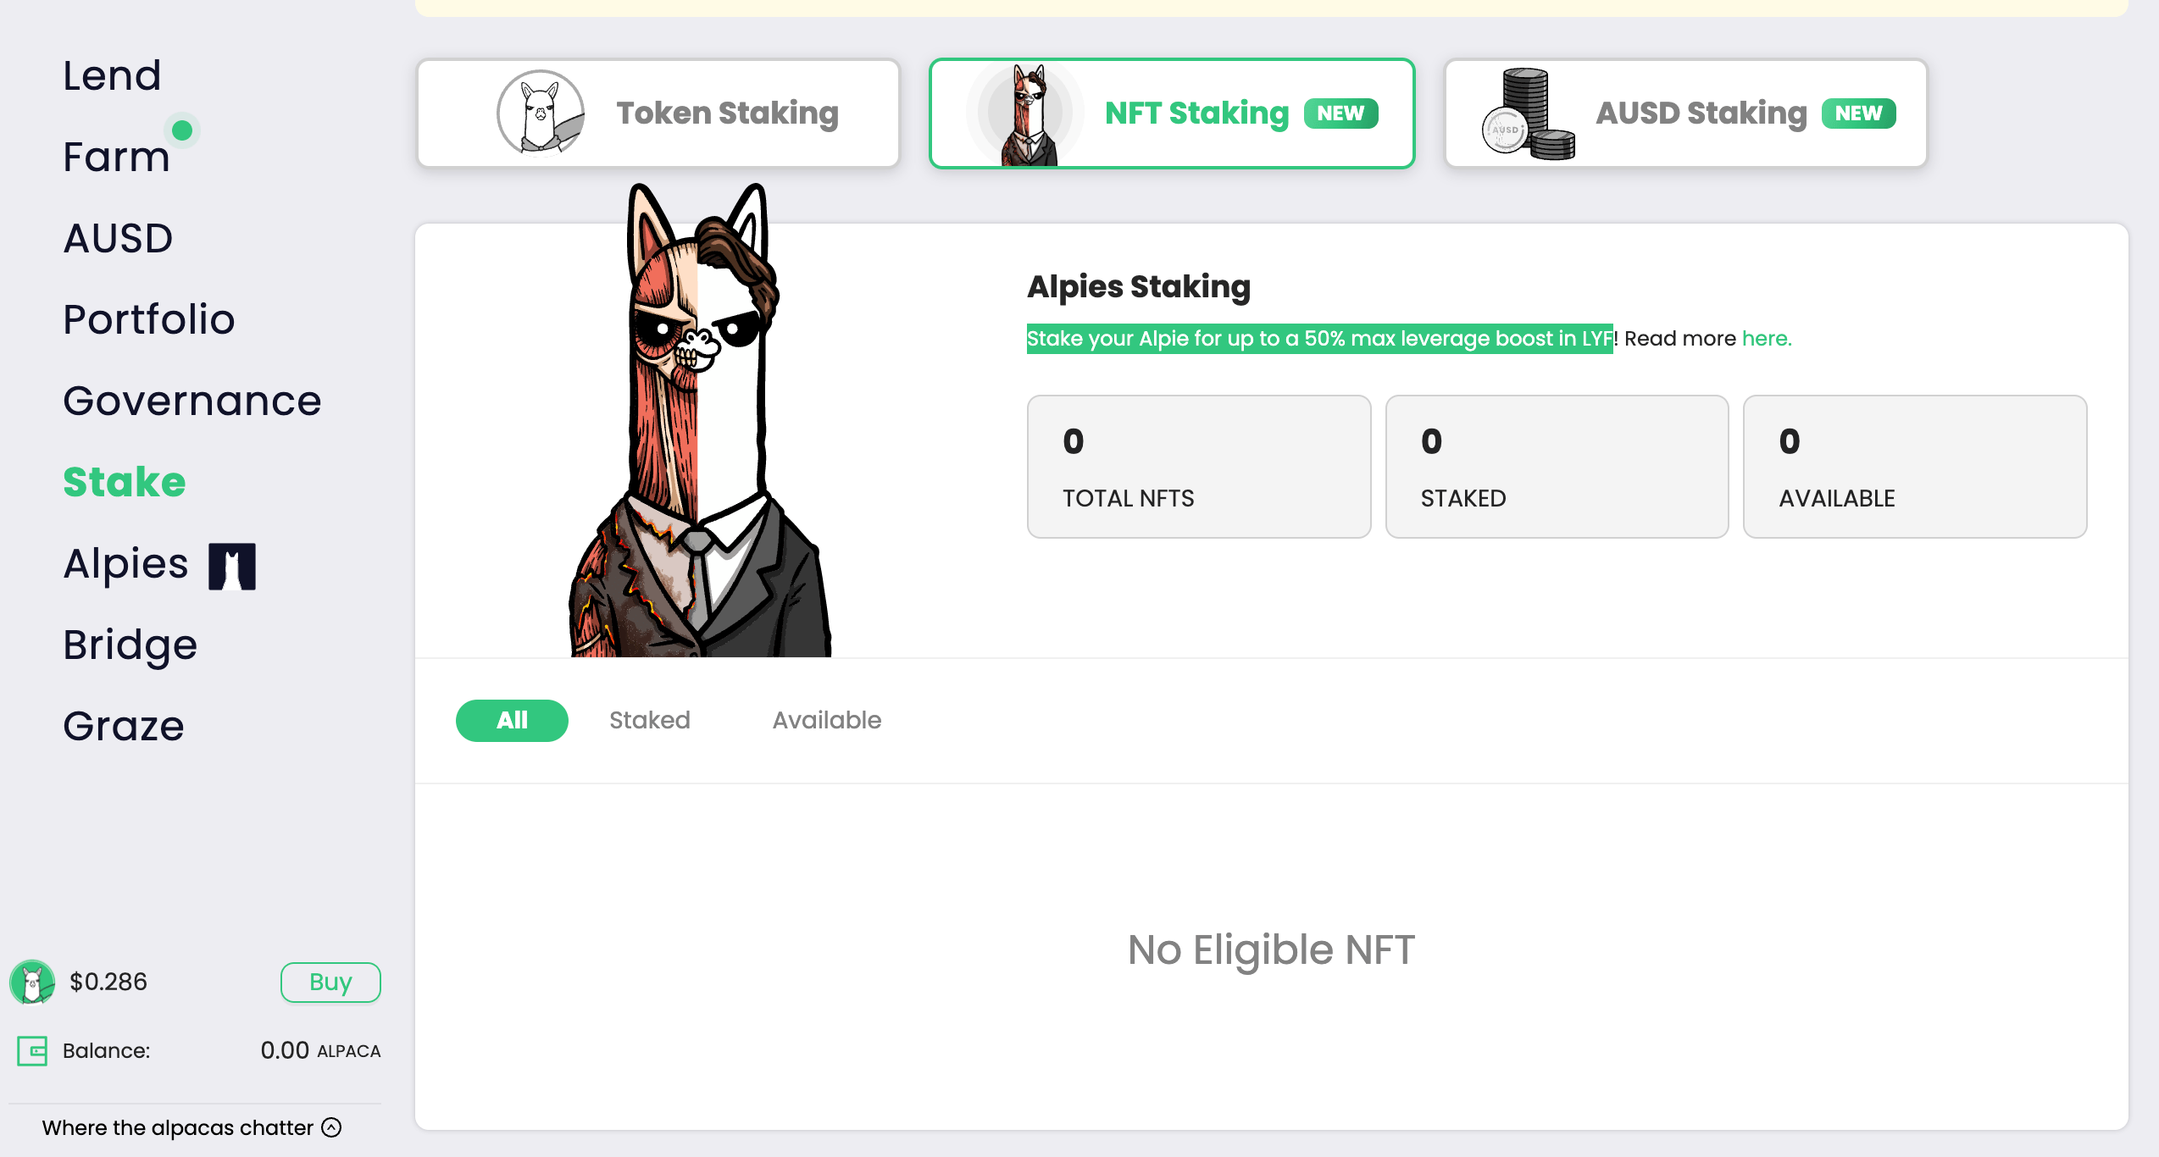The width and height of the screenshot is (2159, 1157).
Task: Switch to the Token Staking tab
Action: 658,113
